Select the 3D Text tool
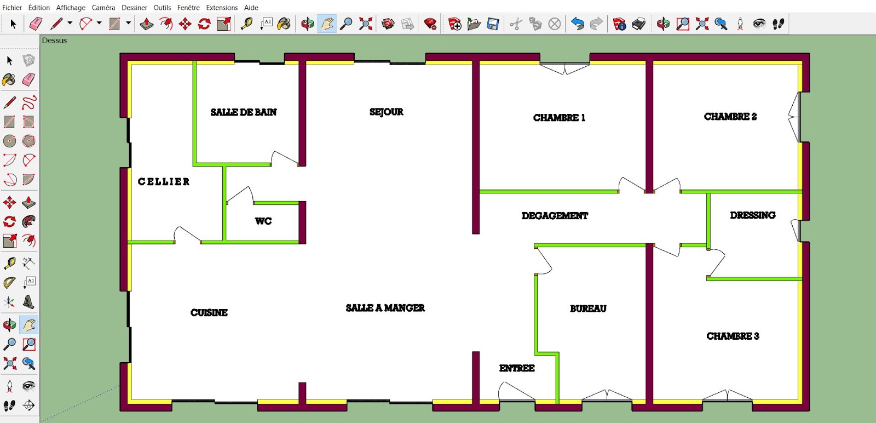This screenshot has width=876, height=423. (28, 302)
